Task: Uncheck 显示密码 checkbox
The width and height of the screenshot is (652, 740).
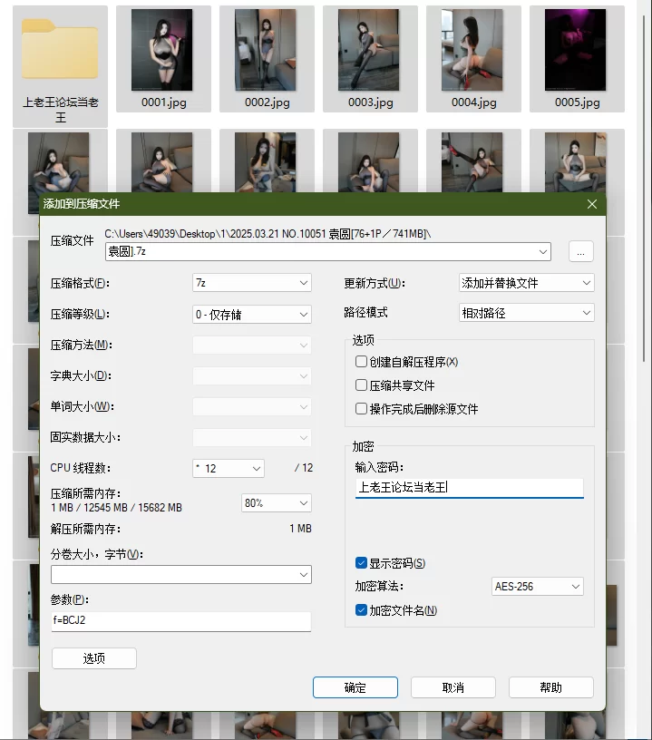Action: [x=362, y=562]
